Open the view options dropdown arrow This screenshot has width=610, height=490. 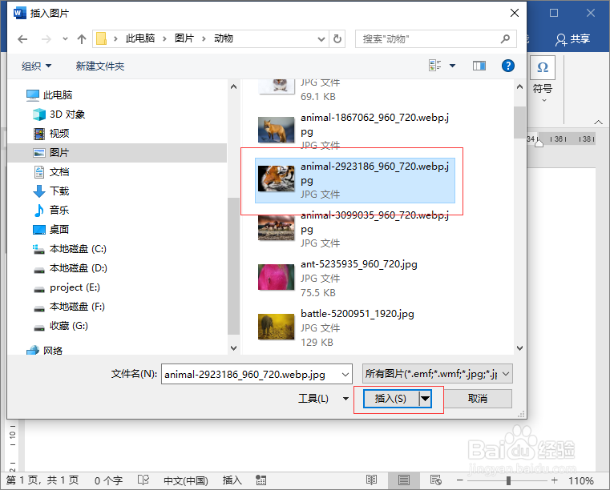pos(452,66)
